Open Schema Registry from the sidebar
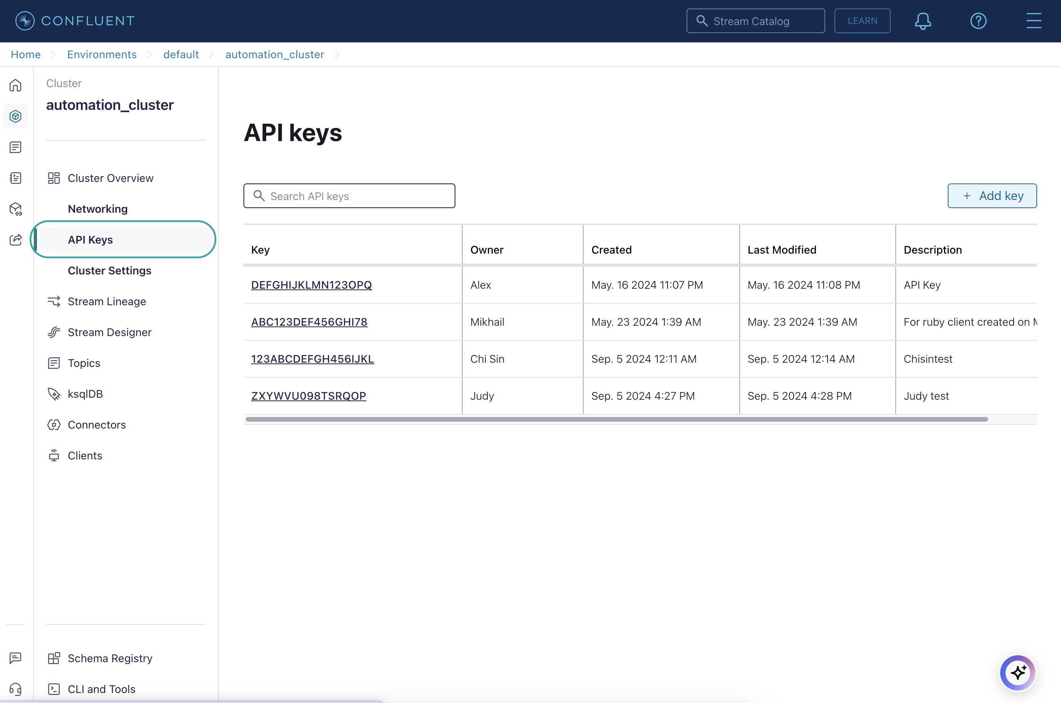1061x703 pixels. point(110,658)
